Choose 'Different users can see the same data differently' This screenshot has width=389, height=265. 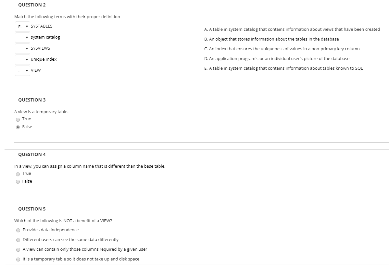(x=18, y=240)
